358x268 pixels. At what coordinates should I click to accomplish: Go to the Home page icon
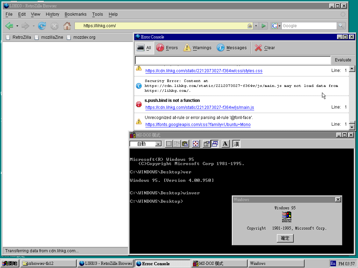click(67, 26)
